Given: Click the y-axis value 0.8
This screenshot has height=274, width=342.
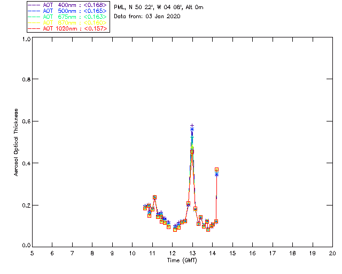Looking at the screenshot, I should (26, 79).
